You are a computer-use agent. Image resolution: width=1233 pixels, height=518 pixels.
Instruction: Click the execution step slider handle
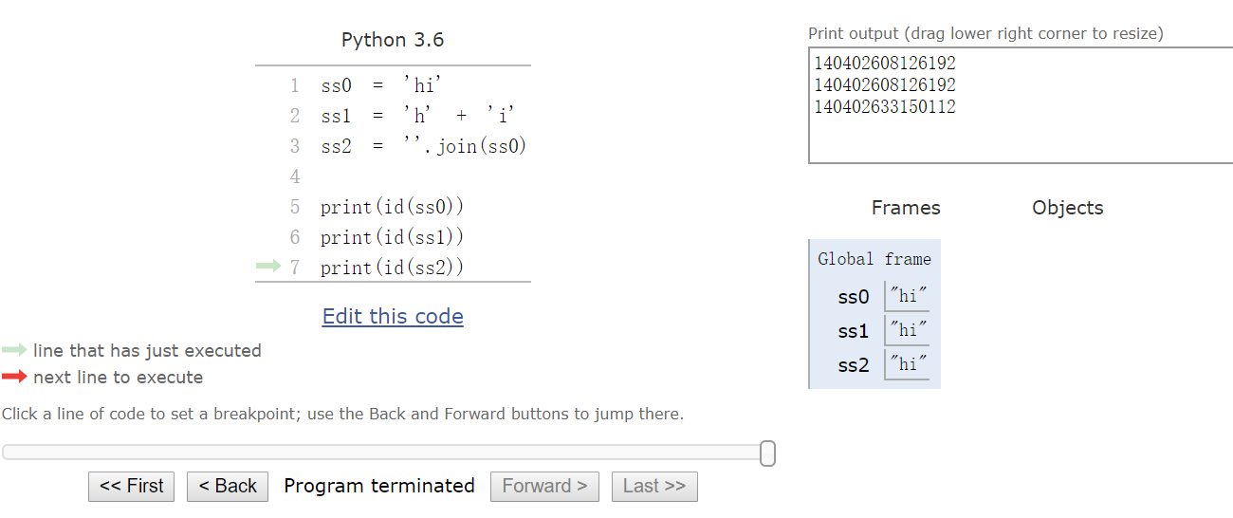[x=767, y=453]
